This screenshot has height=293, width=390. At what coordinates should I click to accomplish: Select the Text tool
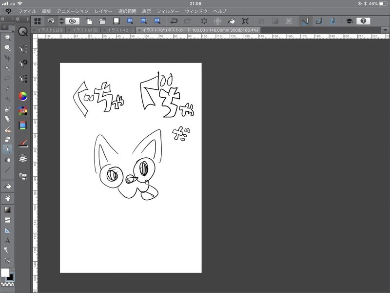coord(8,240)
